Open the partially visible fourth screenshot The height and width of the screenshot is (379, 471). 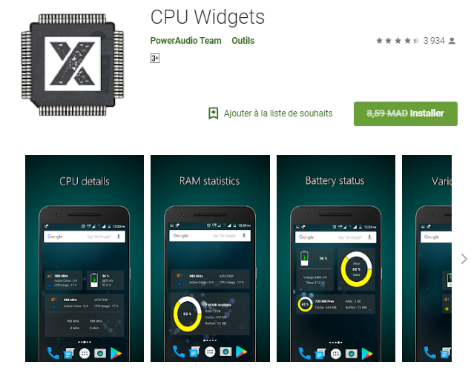pos(426,258)
